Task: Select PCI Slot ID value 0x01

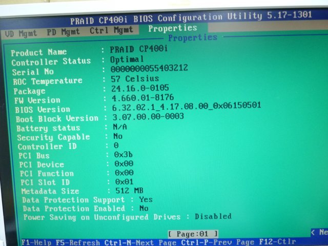Action: (x=125, y=181)
